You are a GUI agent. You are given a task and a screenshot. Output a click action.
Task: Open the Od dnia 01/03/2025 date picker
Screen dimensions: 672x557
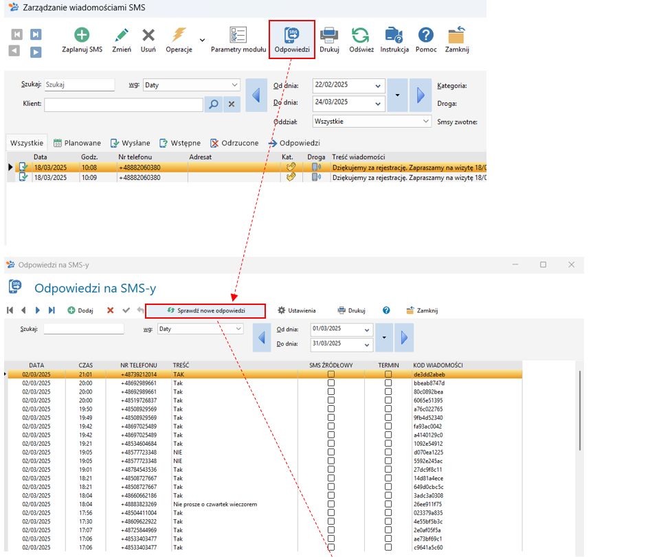tap(366, 330)
